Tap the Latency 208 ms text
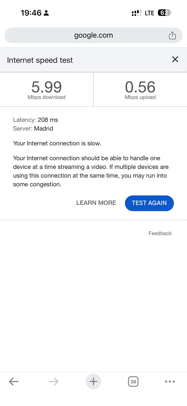Viewport: 187px width, 406px height. [x=35, y=120]
